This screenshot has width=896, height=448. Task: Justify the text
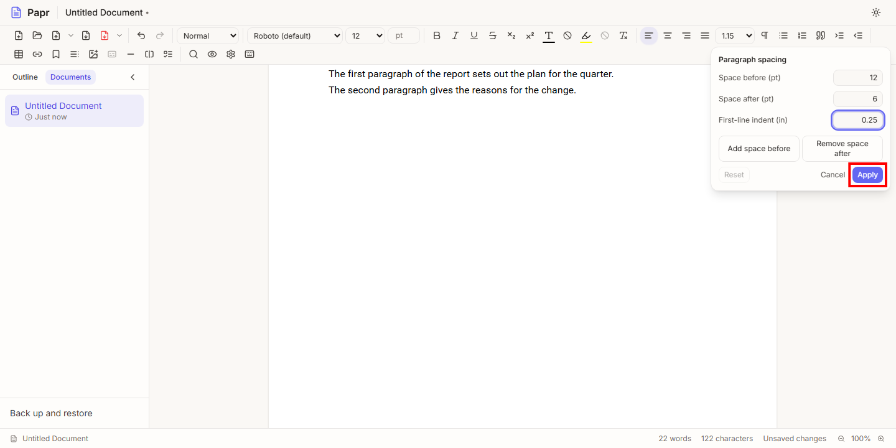click(705, 35)
